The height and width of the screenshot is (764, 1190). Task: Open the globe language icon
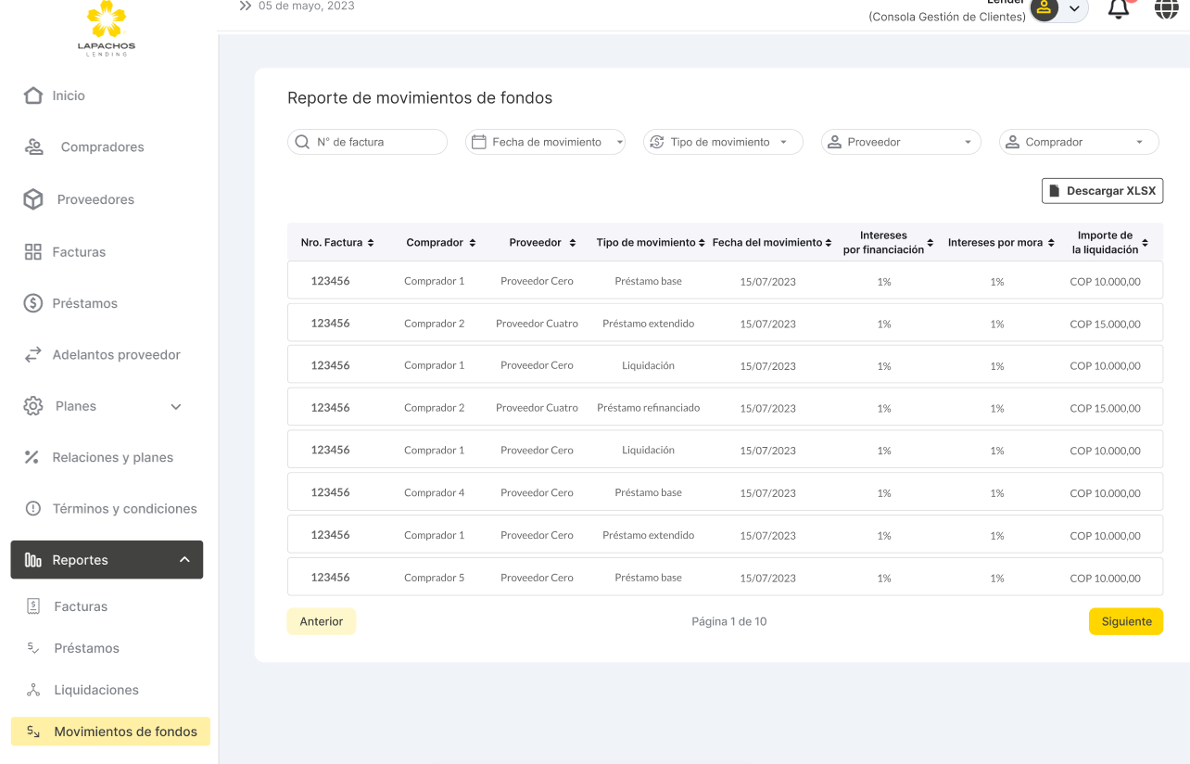[1167, 8]
